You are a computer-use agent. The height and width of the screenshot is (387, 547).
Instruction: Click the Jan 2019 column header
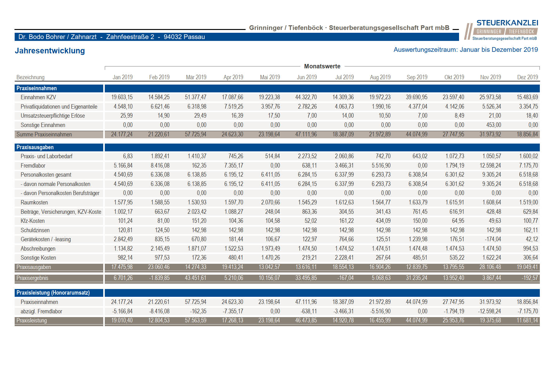tap(123, 77)
